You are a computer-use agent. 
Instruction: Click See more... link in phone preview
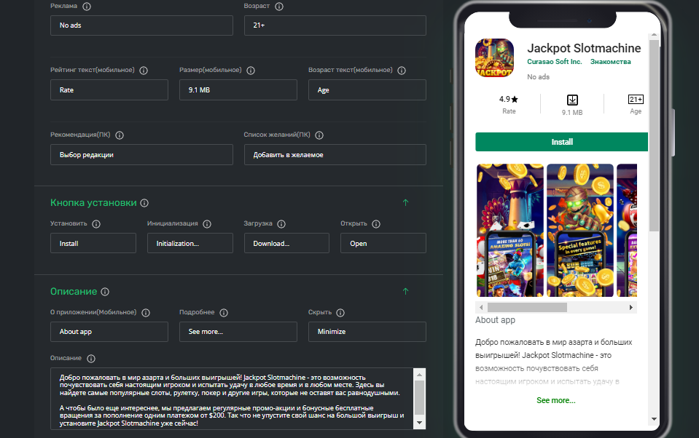pyautogui.click(x=556, y=401)
